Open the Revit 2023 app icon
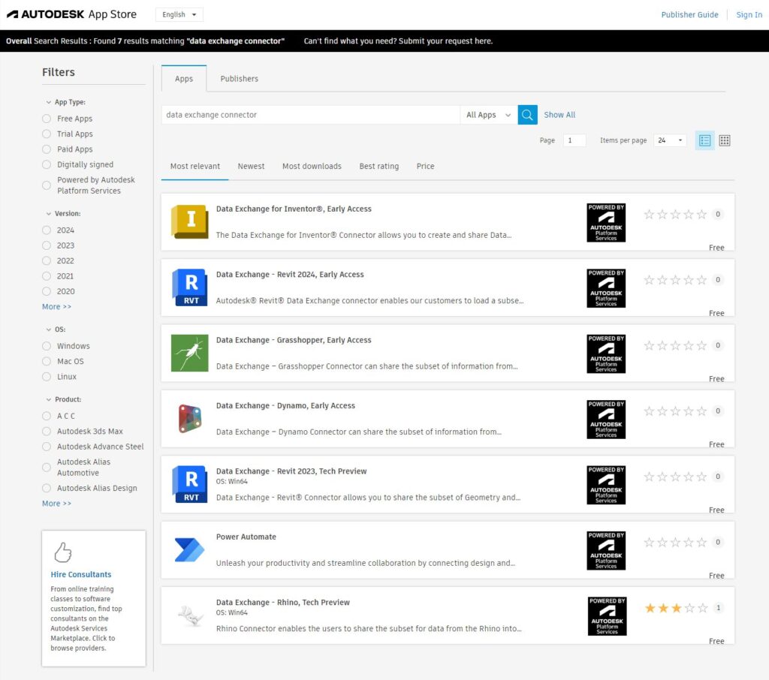Image resolution: width=769 pixels, height=680 pixels. pos(190,484)
